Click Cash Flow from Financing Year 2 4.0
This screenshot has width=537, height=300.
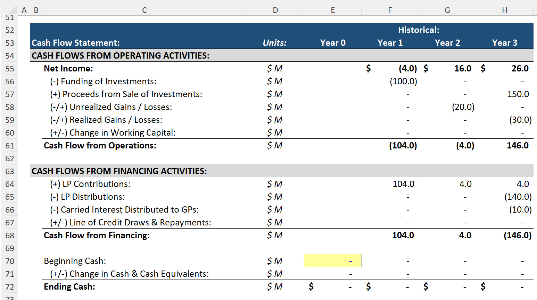pos(465,235)
